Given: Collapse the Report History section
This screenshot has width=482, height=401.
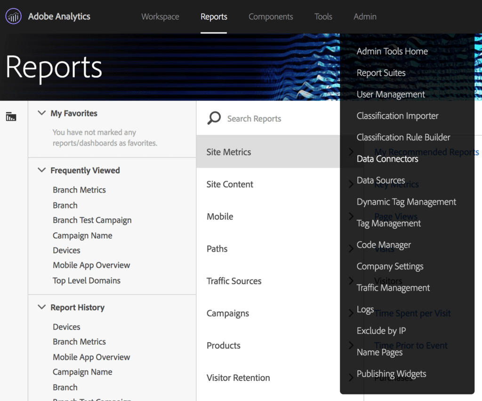Looking at the screenshot, I should [41, 307].
